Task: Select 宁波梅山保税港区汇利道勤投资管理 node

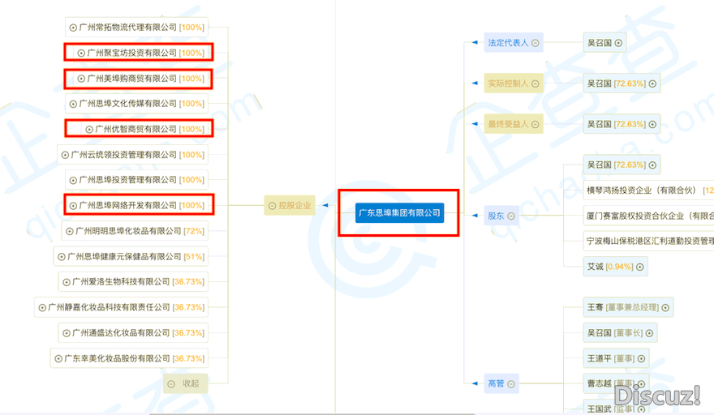Action: tap(649, 242)
